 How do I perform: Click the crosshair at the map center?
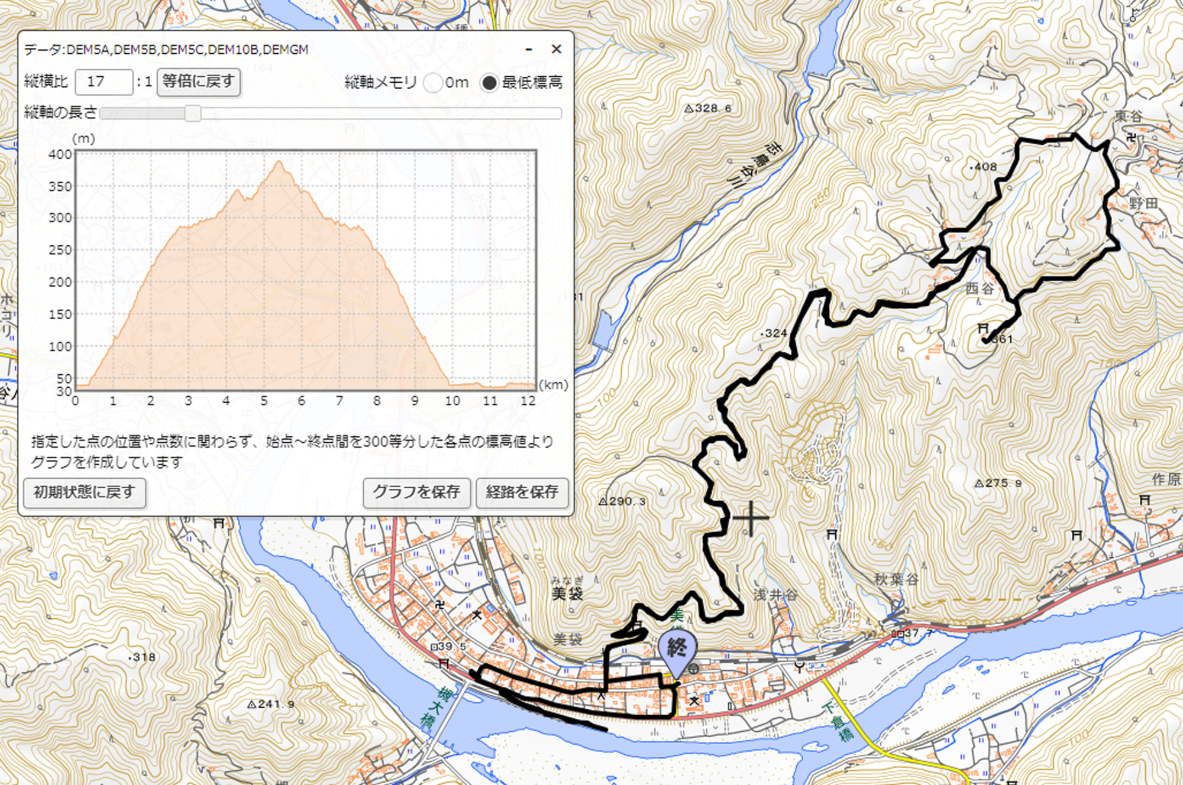751,518
